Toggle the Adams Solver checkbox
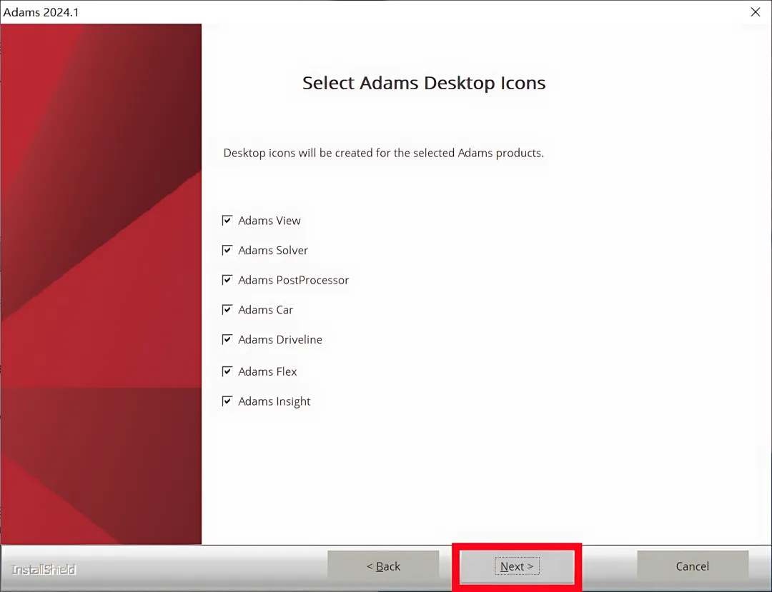The height and width of the screenshot is (592, 772). tap(227, 250)
